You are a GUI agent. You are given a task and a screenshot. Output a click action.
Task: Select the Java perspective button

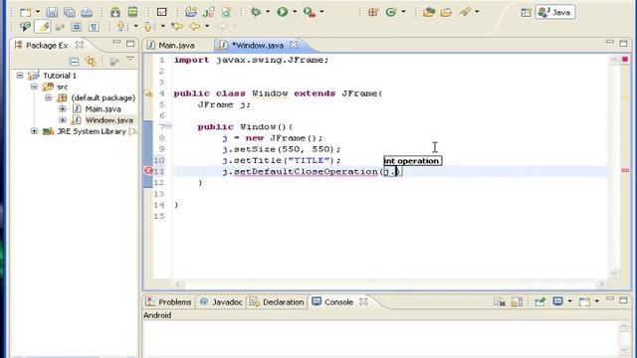click(x=555, y=13)
